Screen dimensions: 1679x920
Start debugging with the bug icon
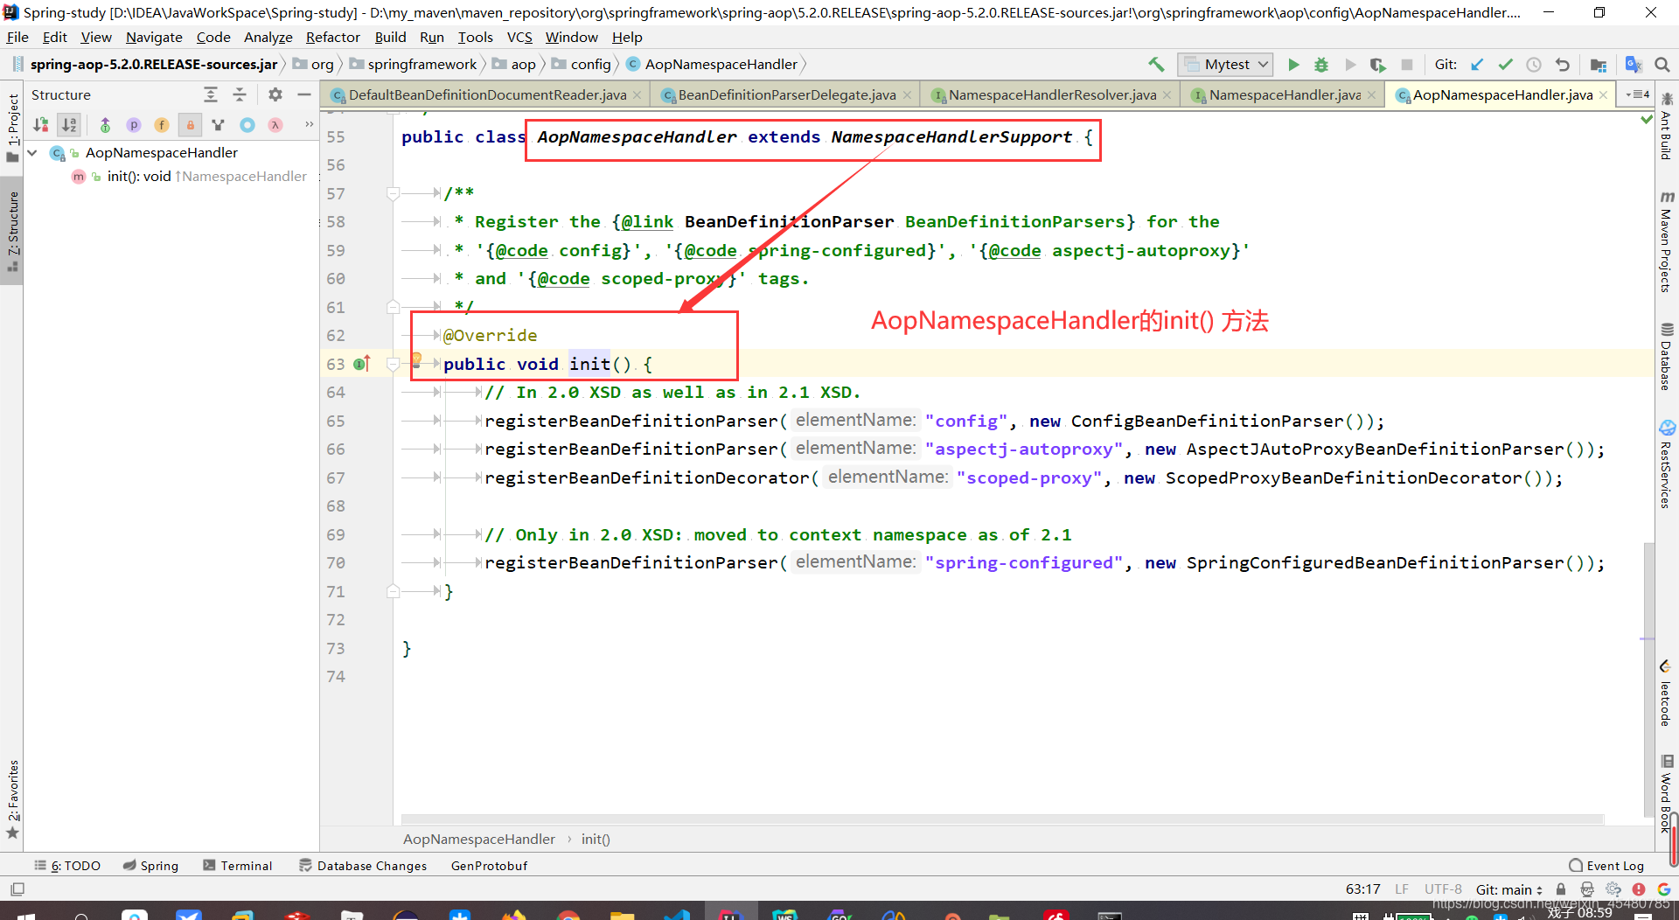[1320, 64]
